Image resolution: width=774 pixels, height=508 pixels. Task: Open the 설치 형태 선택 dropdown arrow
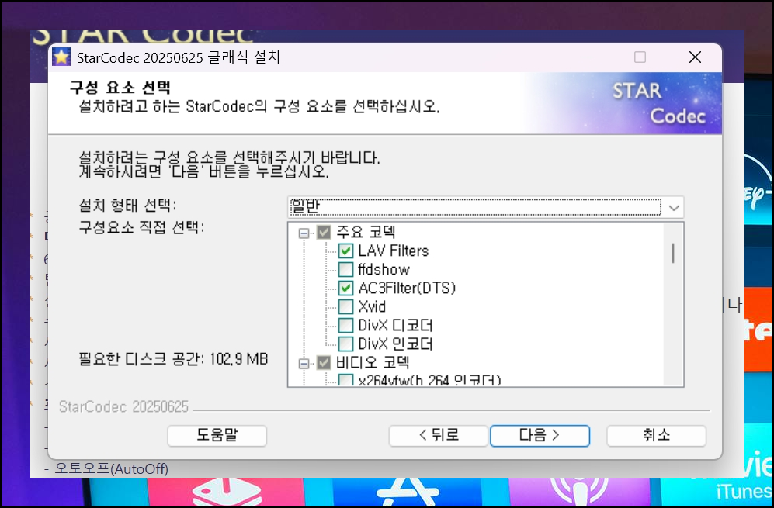[674, 208]
